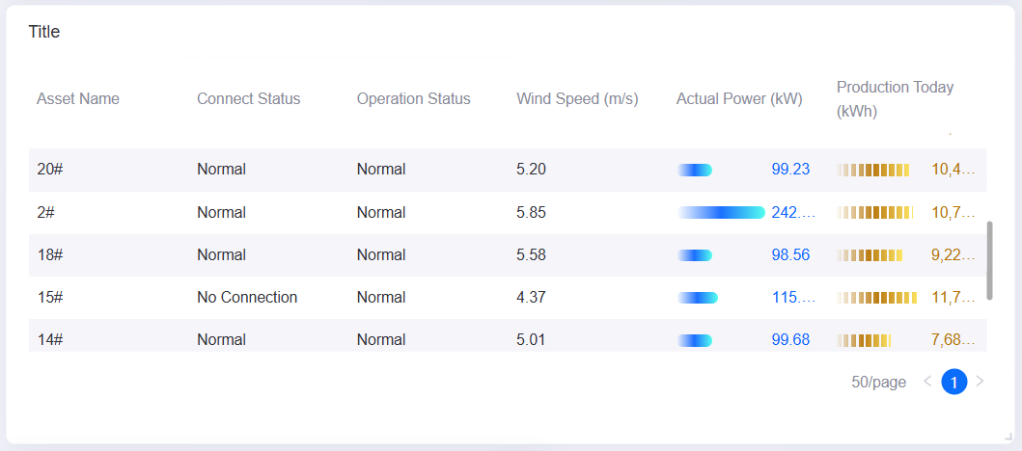Open the 50/page size selector
Screen dimensions: 1022x451
[878, 382]
